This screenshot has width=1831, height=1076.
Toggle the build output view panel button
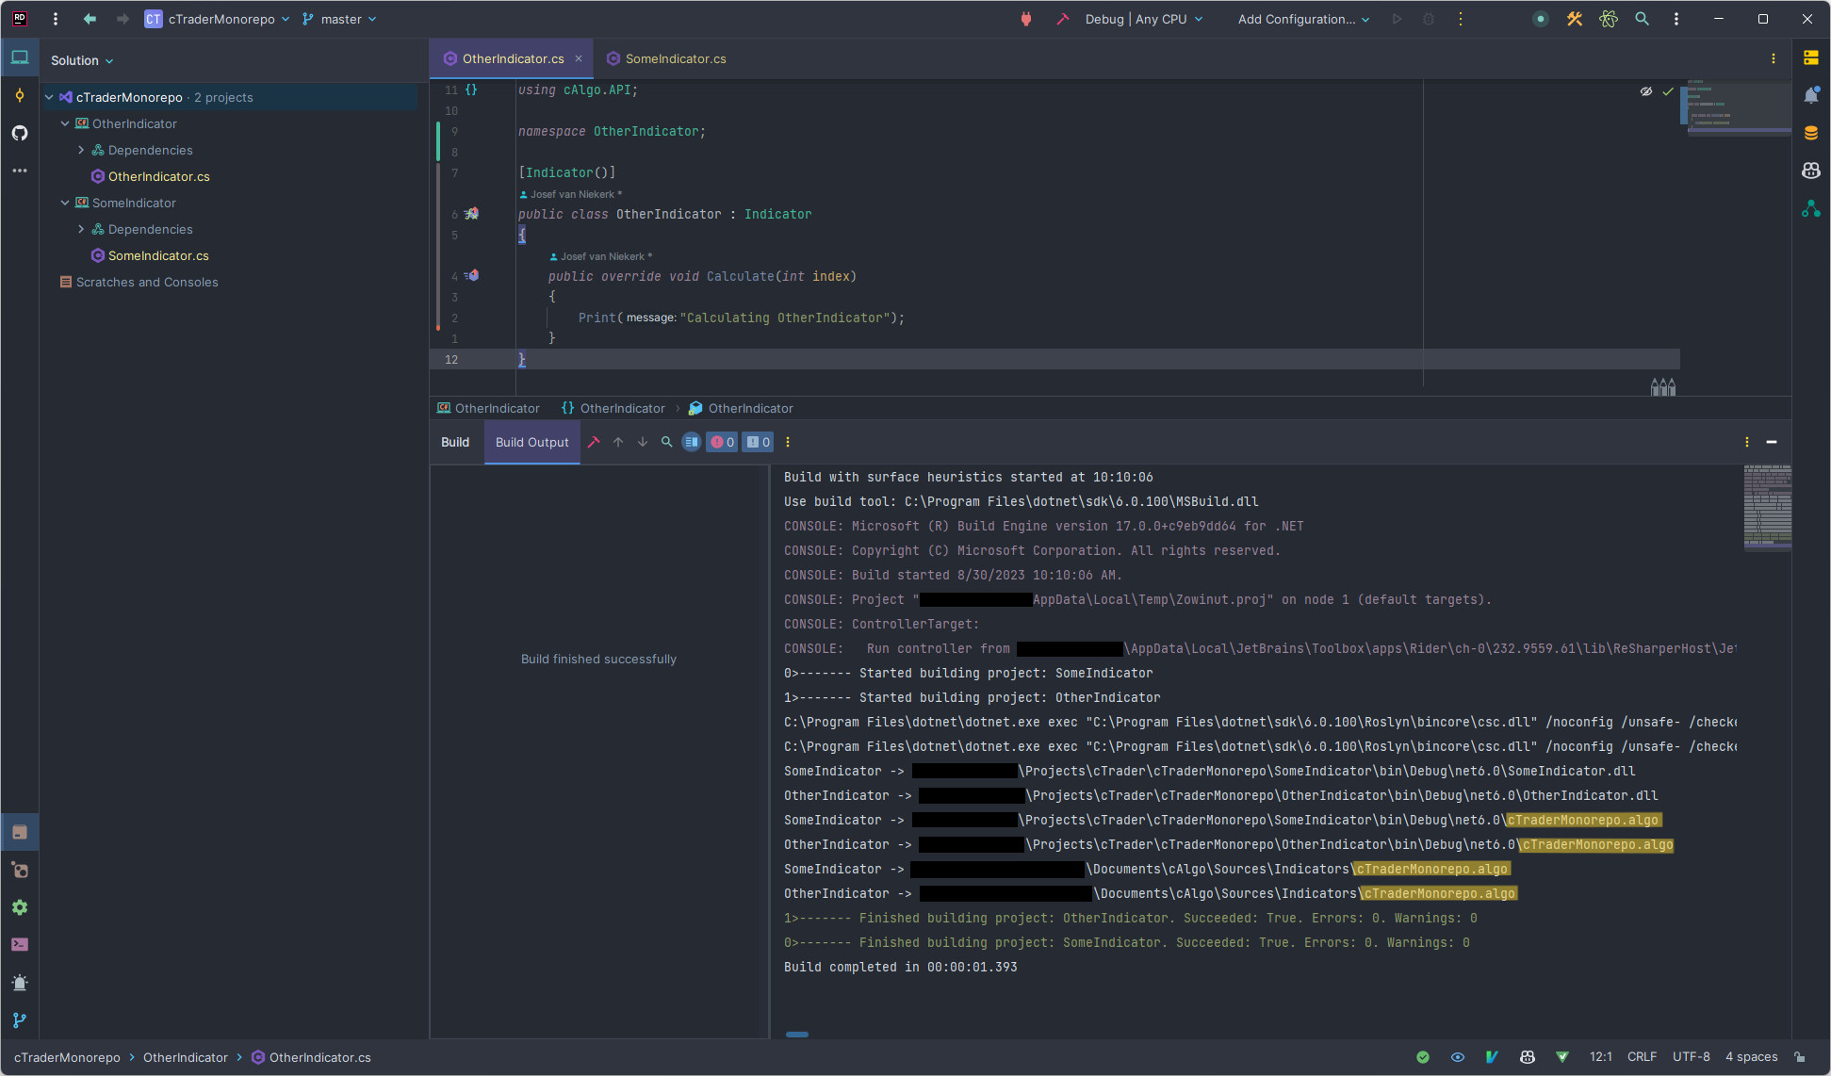(692, 442)
